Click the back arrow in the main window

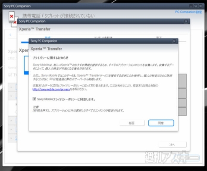coord(10,35)
